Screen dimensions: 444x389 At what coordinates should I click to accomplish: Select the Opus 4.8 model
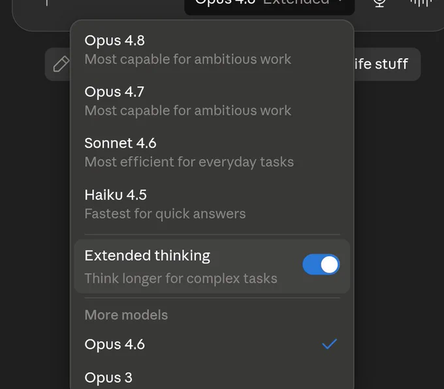[212, 50]
